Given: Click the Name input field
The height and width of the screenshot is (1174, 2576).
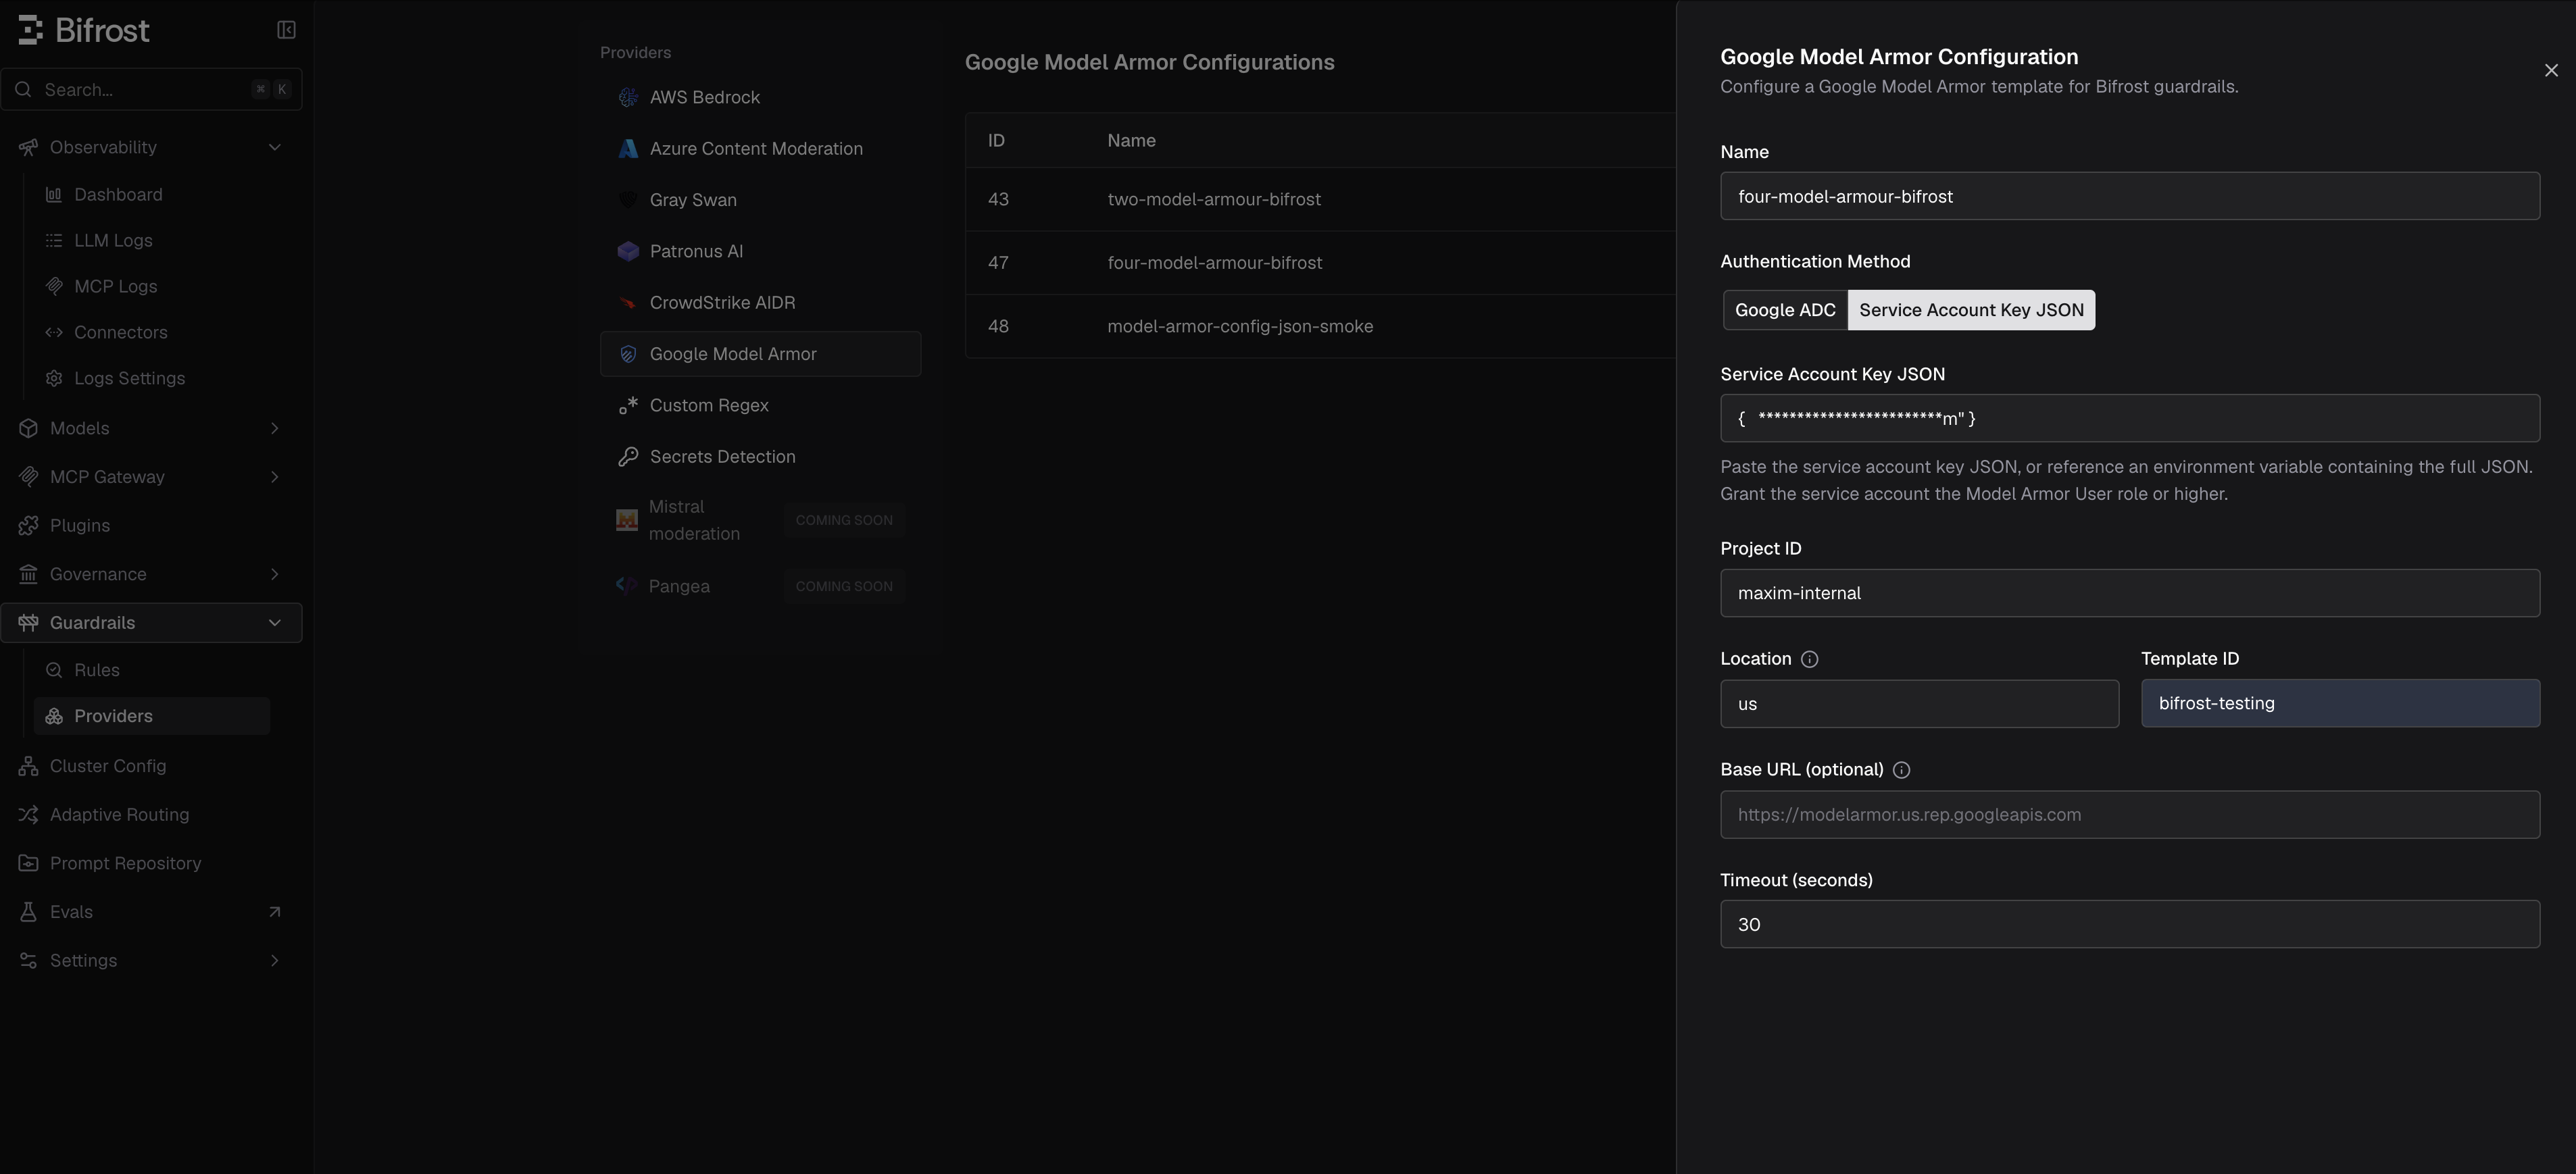Looking at the screenshot, I should [2130, 196].
